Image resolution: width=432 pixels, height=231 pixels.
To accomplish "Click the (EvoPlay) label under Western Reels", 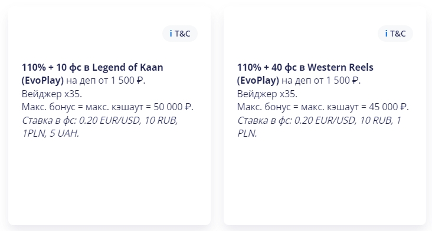I will 258,81.
